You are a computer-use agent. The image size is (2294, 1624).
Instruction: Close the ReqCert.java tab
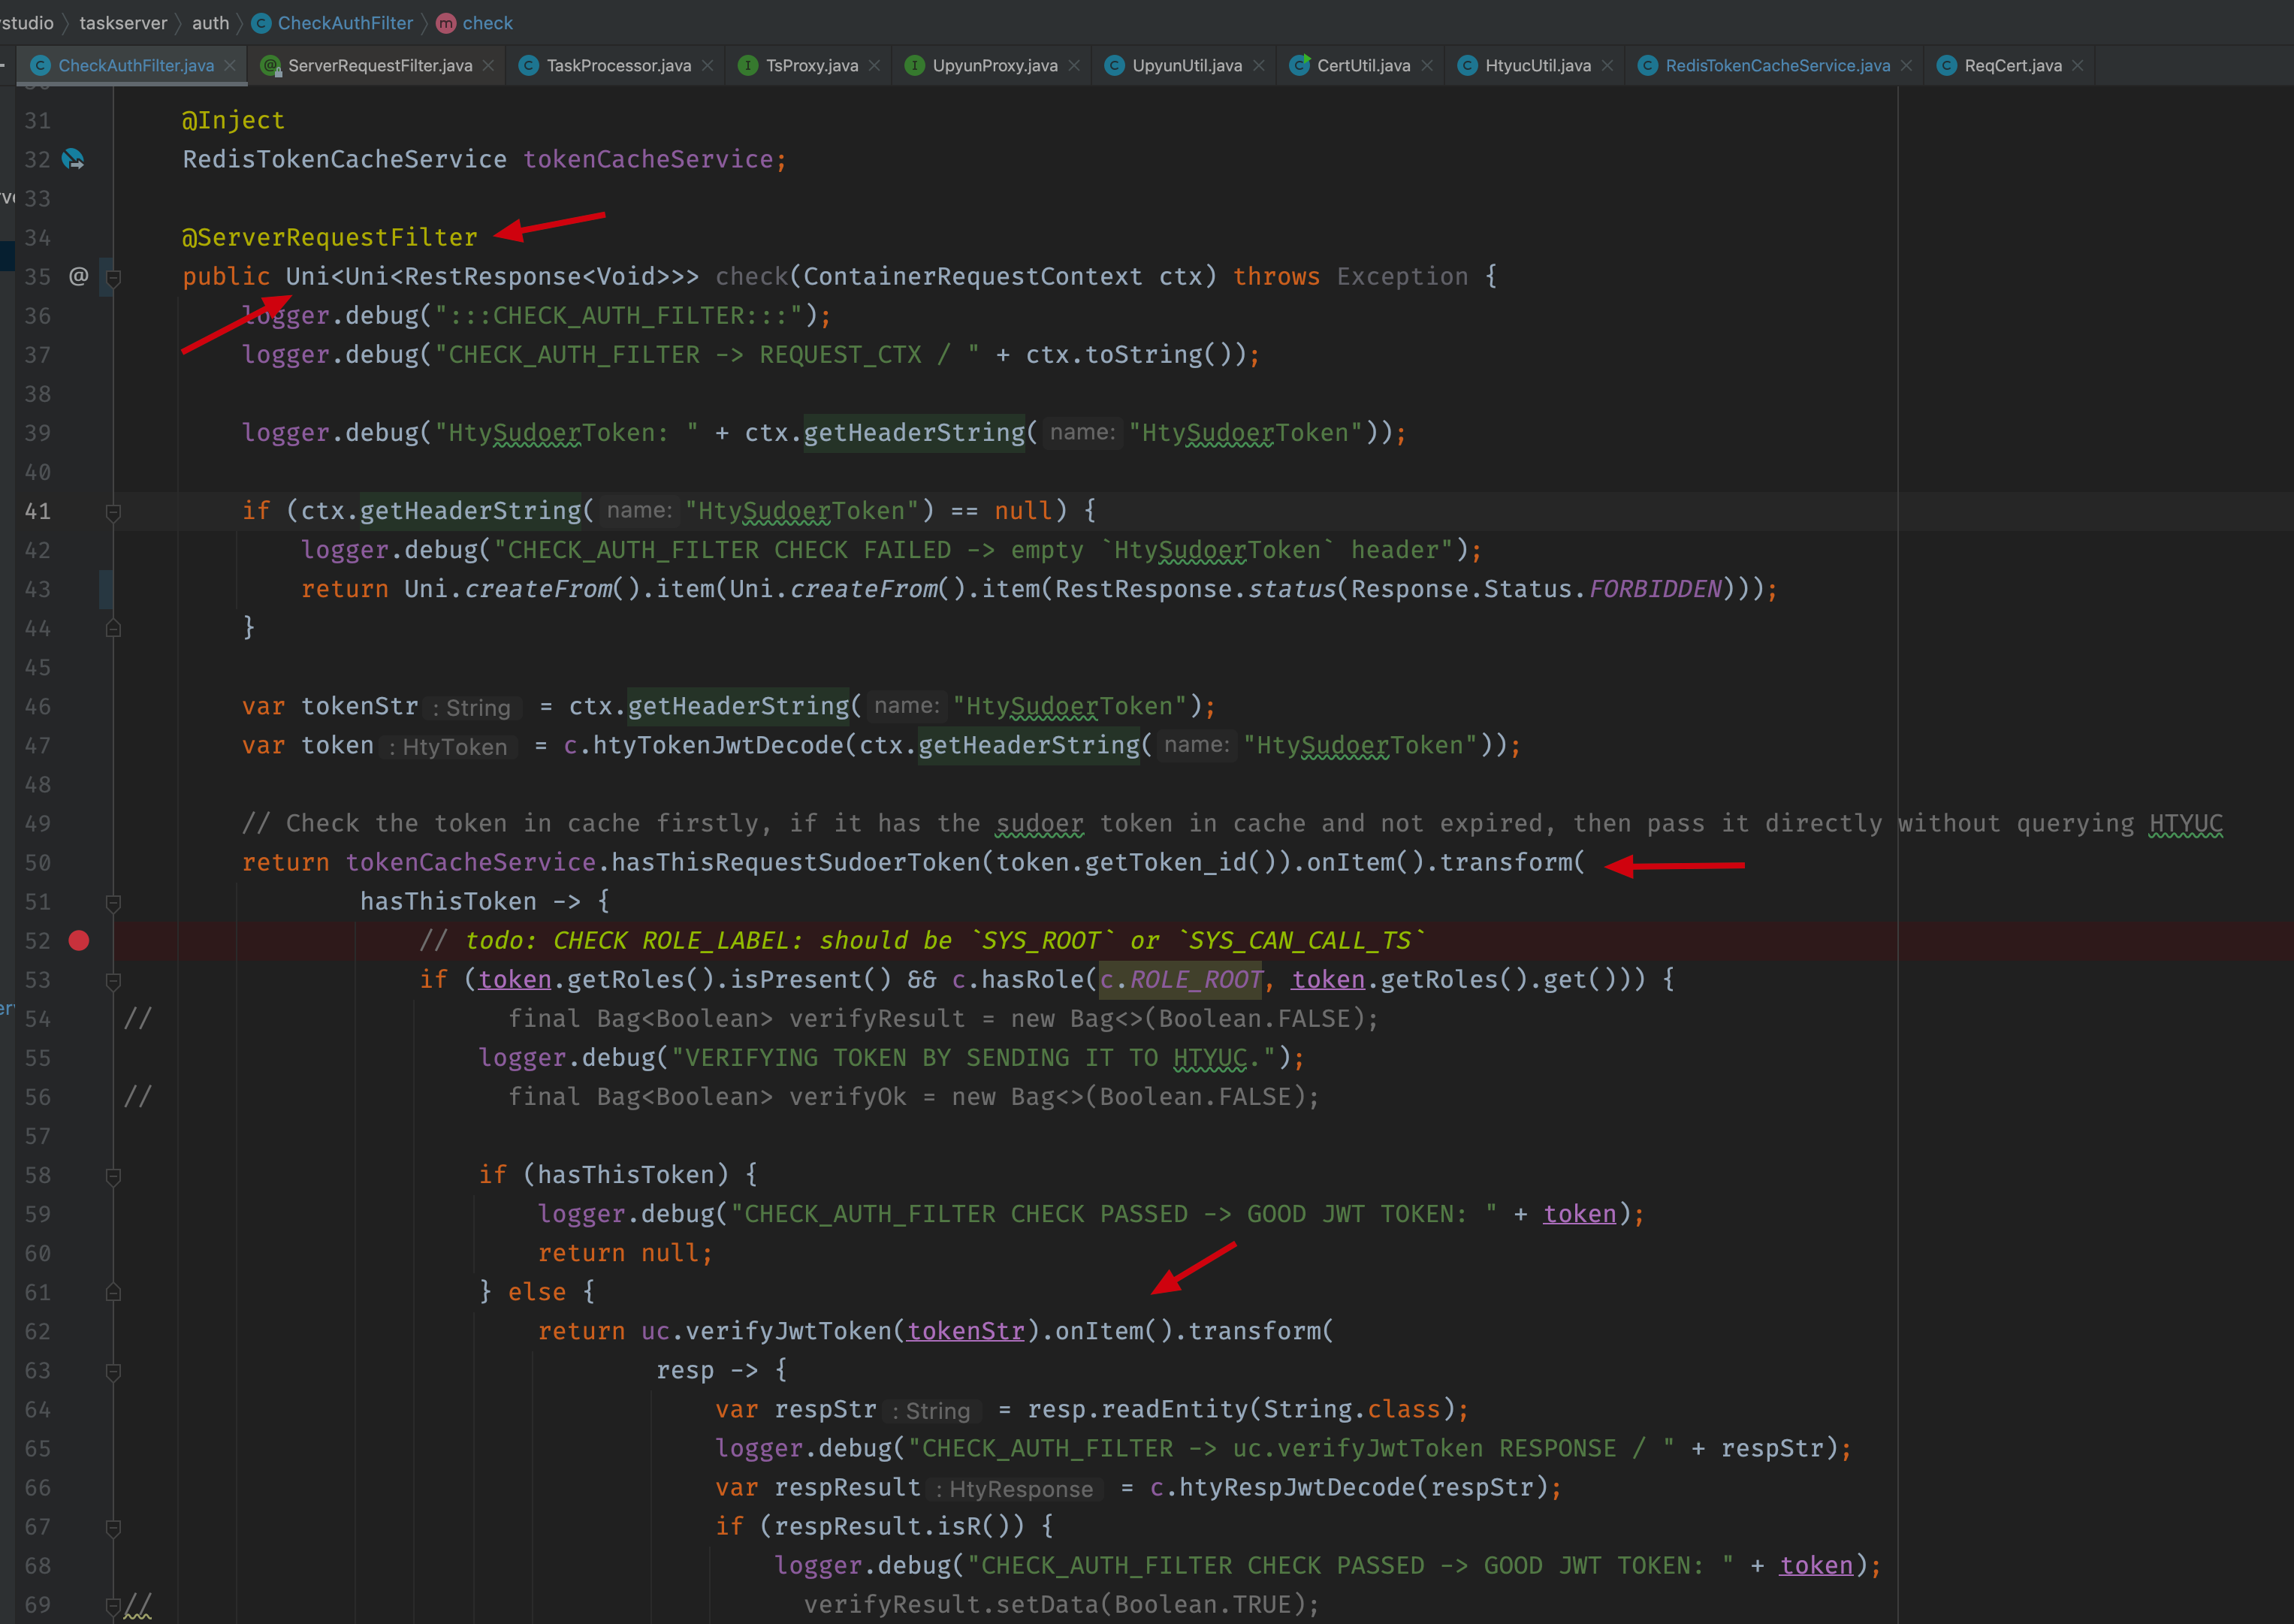[x=2078, y=65]
